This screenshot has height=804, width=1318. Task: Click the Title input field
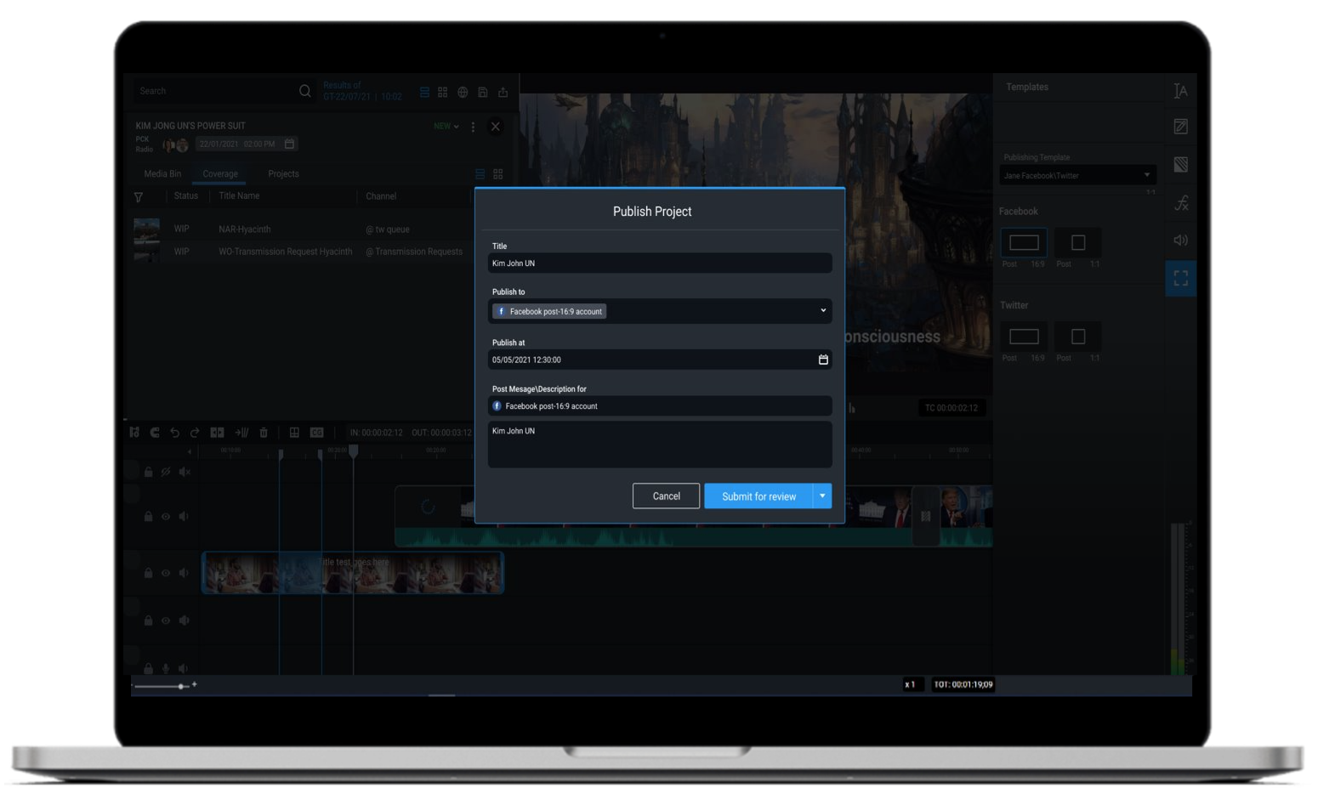[659, 263]
